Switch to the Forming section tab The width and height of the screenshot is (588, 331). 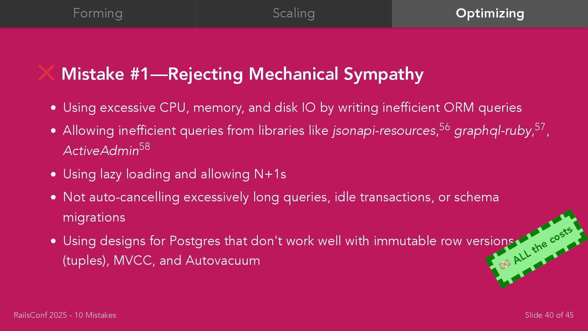98,13
